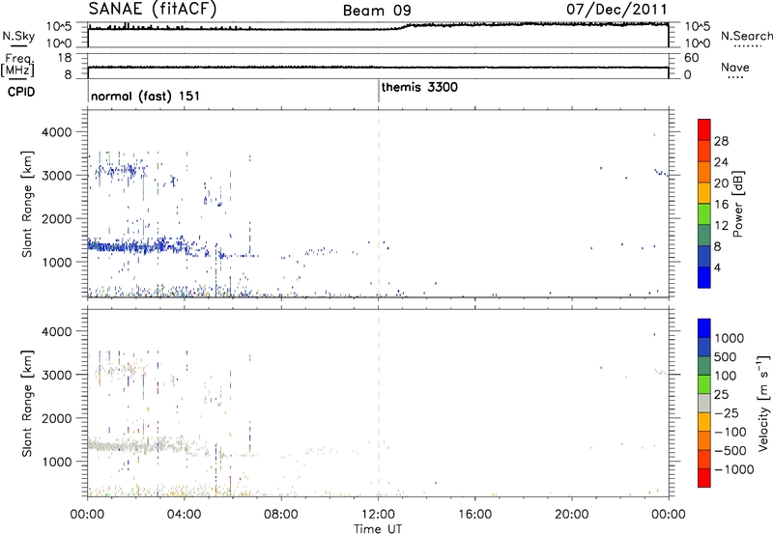Click the -1000 label on velocity colorbar

coord(734,469)
